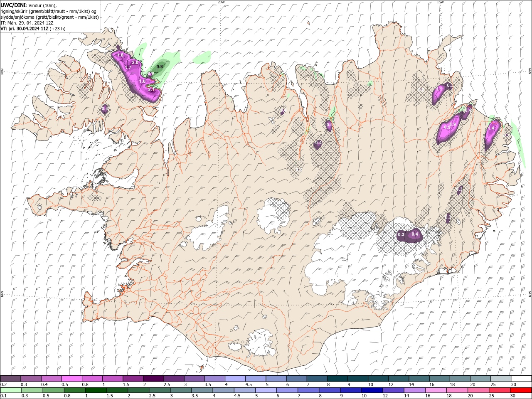Click the 30 bright red rain scale swatch

pyautogui.click(x=520, y=390)
